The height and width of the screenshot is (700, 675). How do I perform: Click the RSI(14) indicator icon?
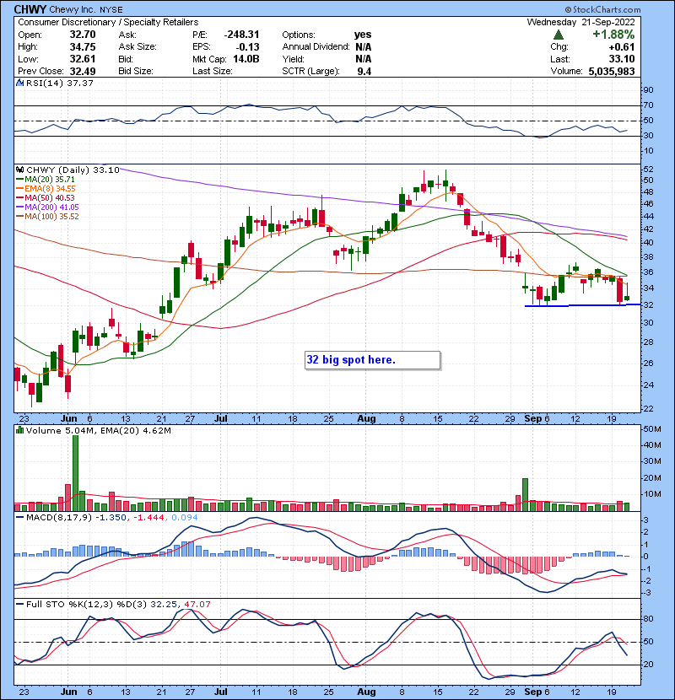pos(19,83)
